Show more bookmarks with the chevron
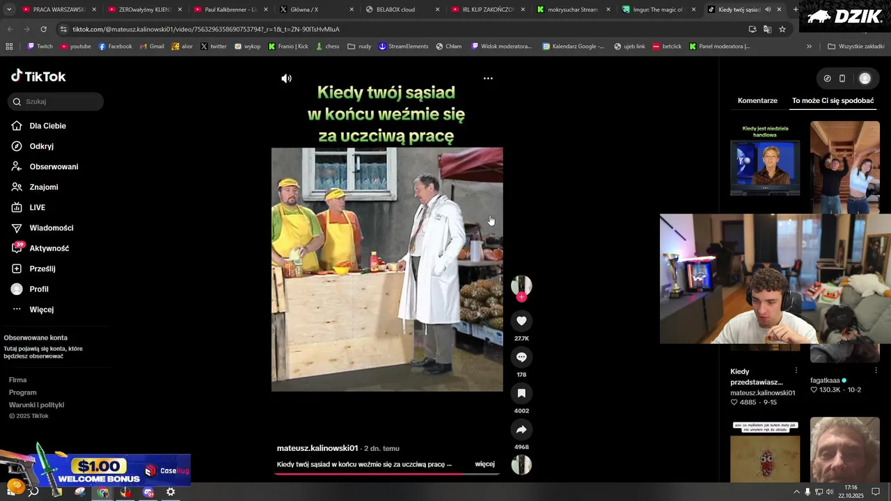891x501 pixels. pyautogui.click(x=809, y=47)
